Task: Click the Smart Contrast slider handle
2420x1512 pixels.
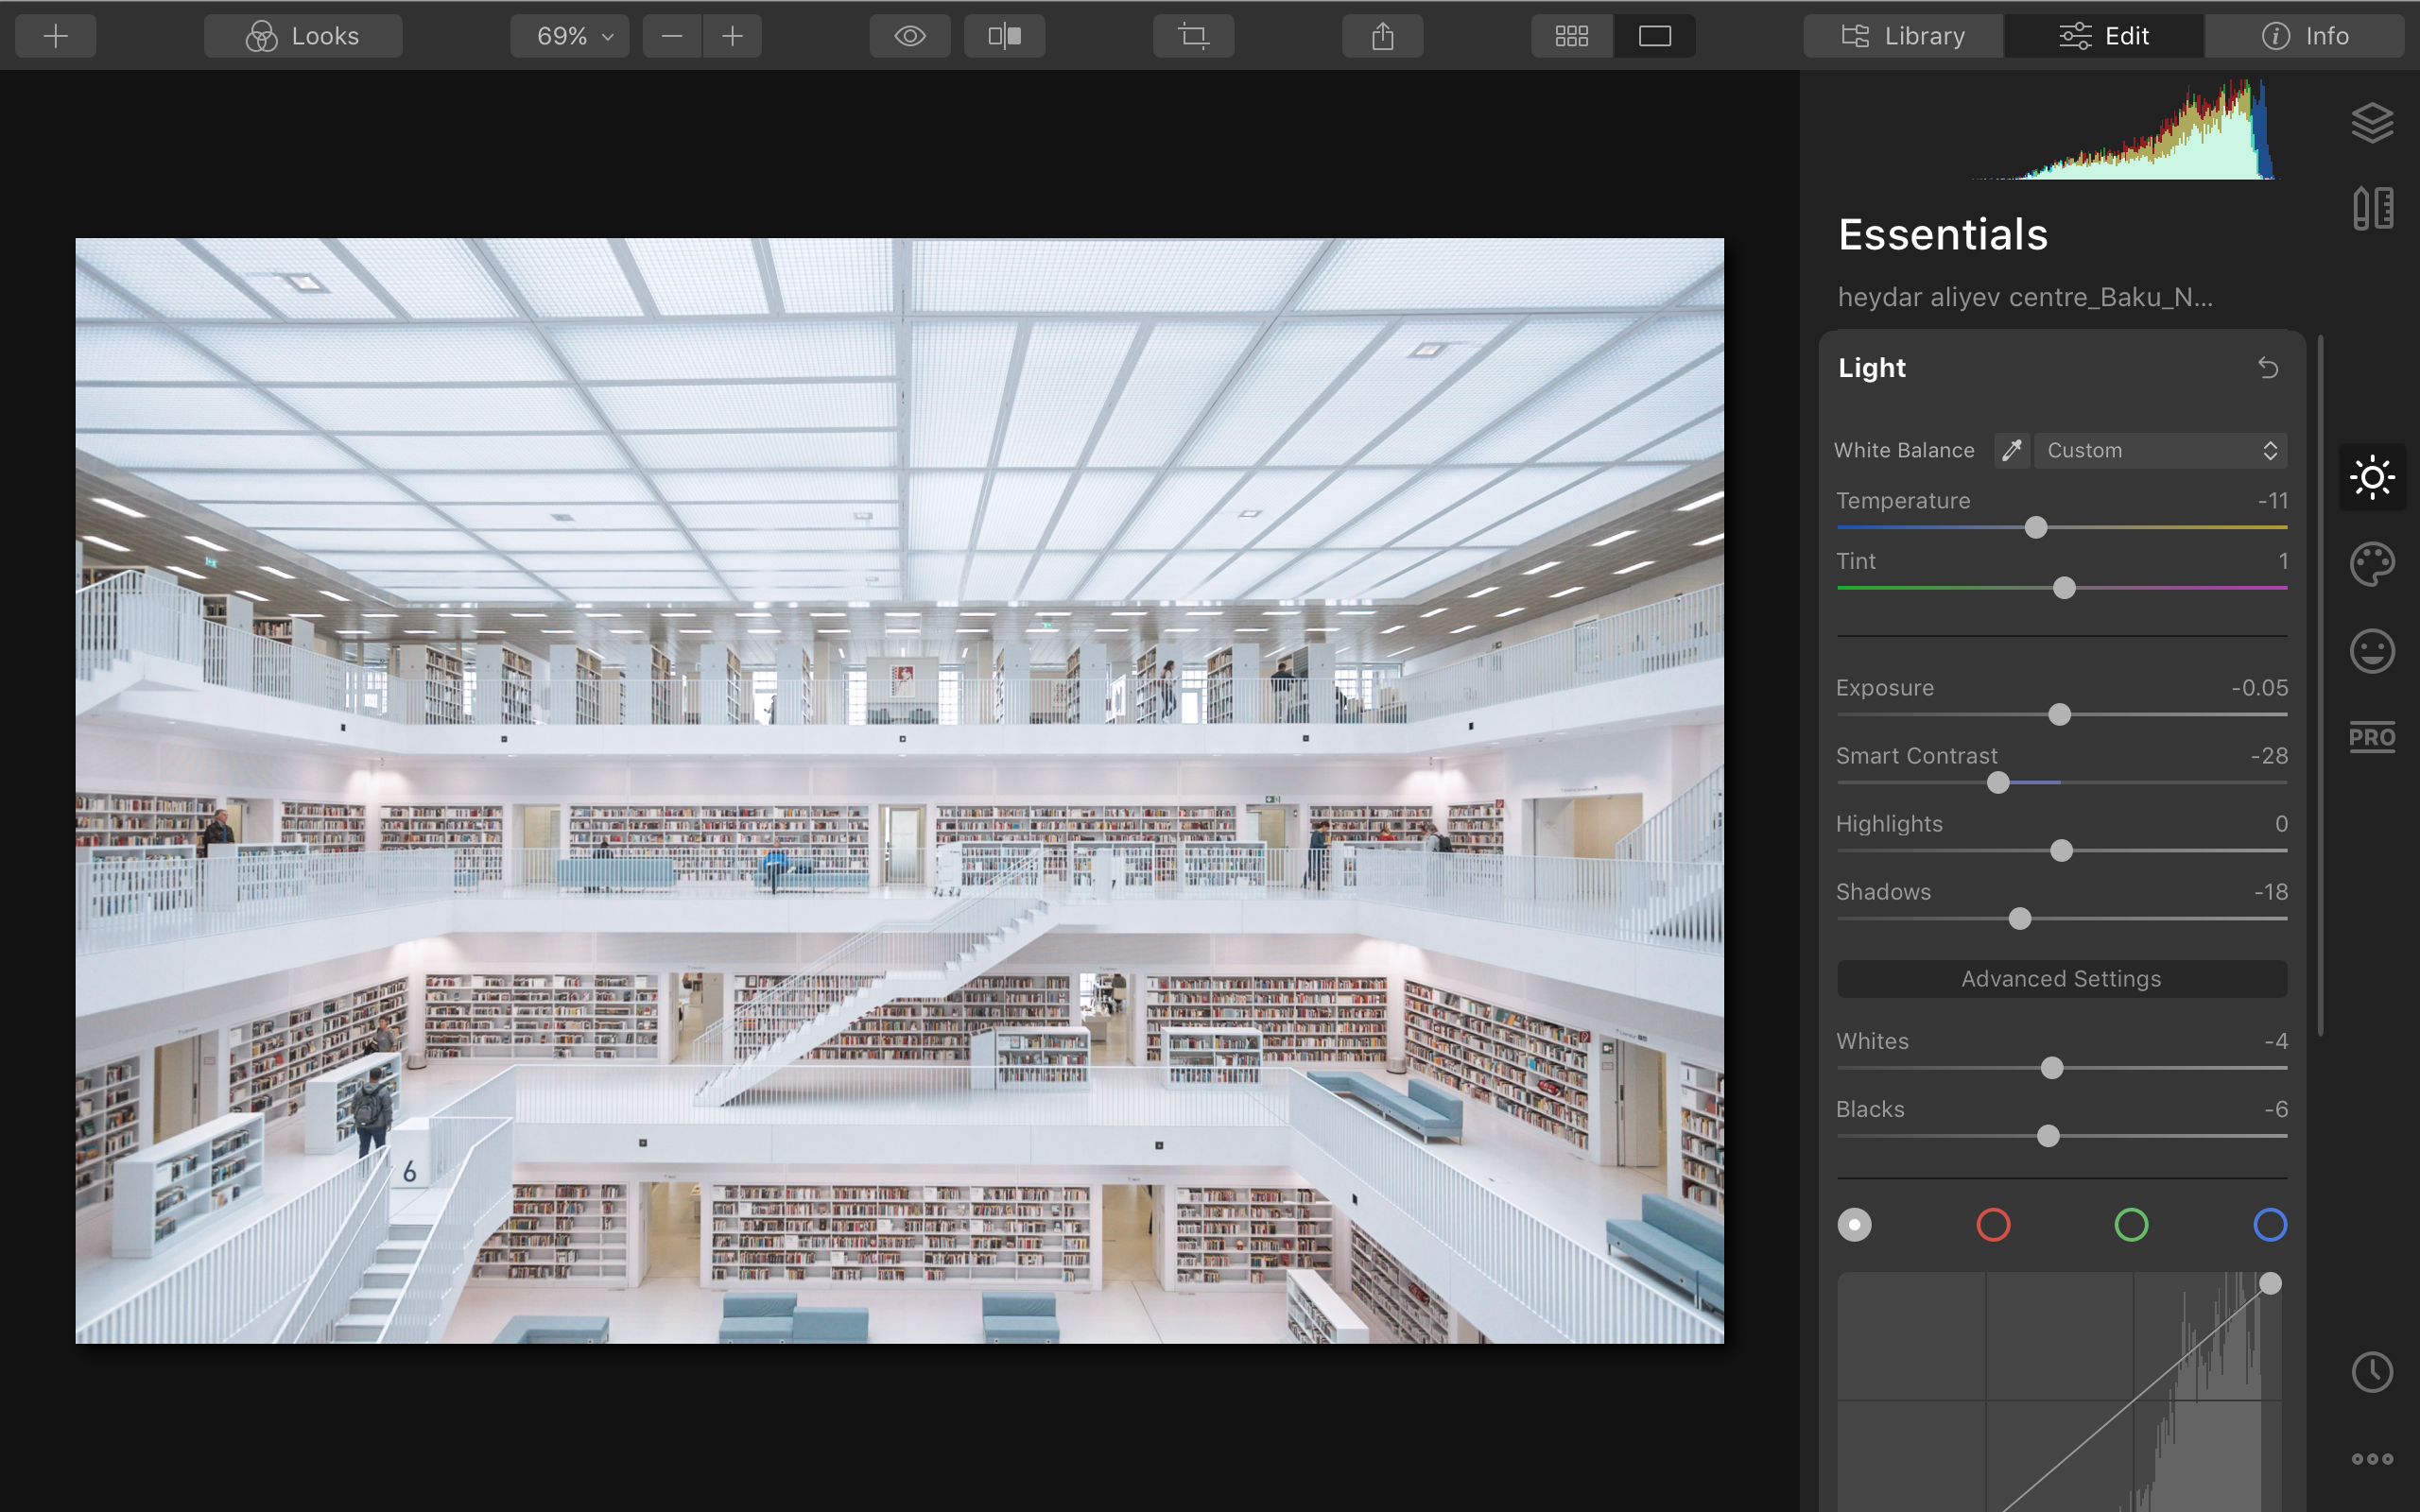Action: pos(1998,783)
